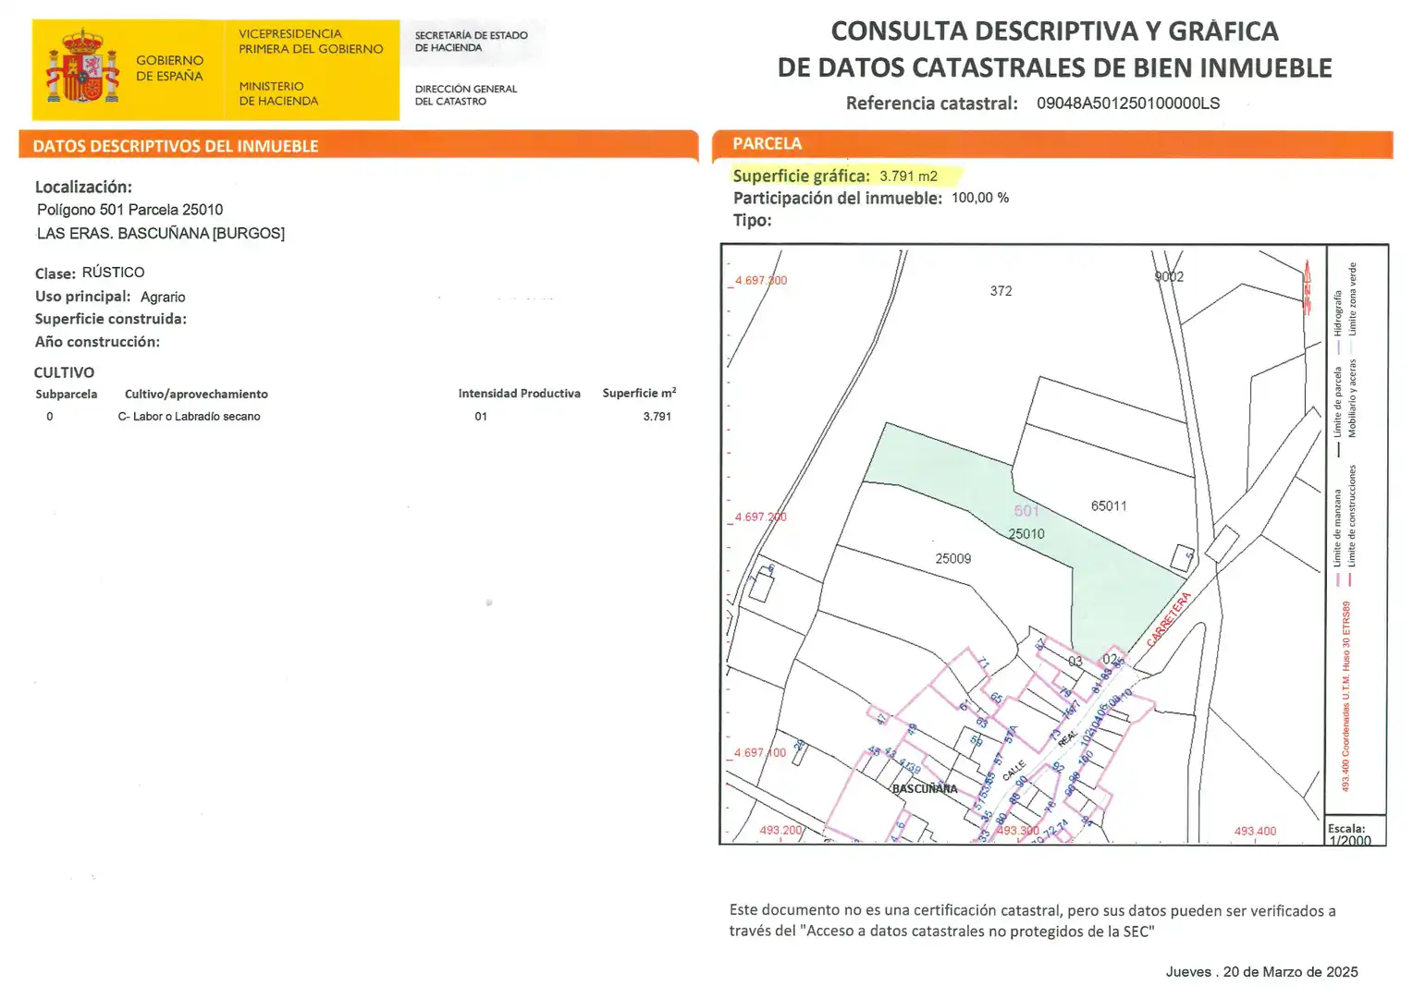Image resolution: width=1413 pixels, height=998 pixels.
Task: Click 'MINISTERIO DE HACIENDA' text
Action: tap(278, 93)
